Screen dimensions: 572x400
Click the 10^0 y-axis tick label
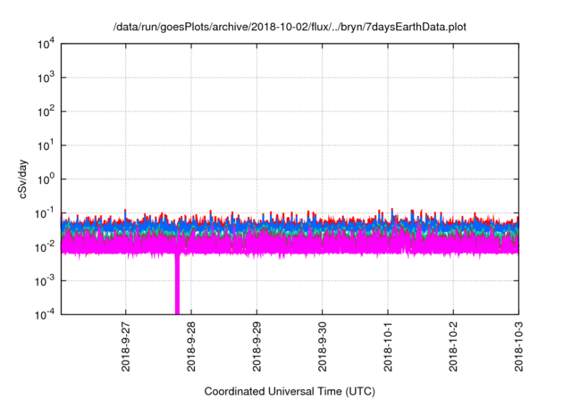coord(46,179)
